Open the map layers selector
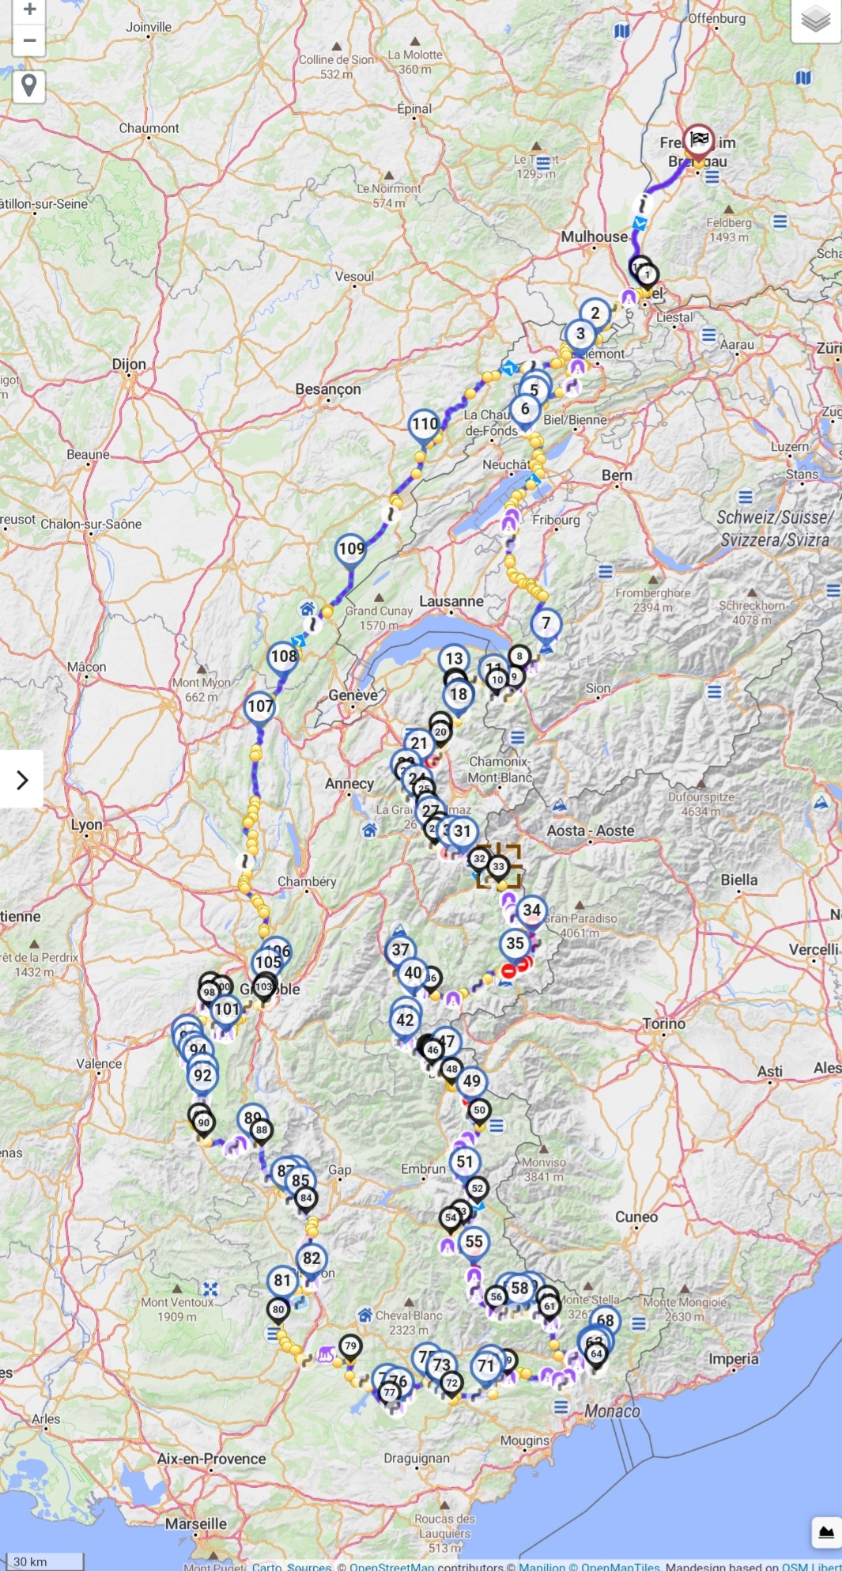 click(x=815, y=19)
